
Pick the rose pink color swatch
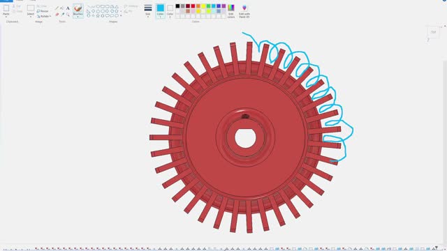click(193, 11)
